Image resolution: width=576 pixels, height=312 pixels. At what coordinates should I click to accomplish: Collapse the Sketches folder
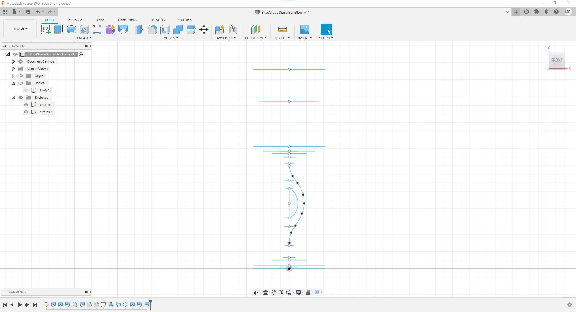(x=13, y=97)
